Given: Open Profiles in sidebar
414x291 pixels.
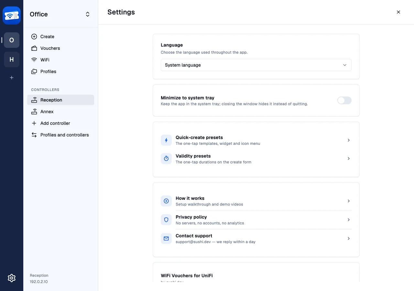Looking at the screenshot, I should [x=60, y=71].
